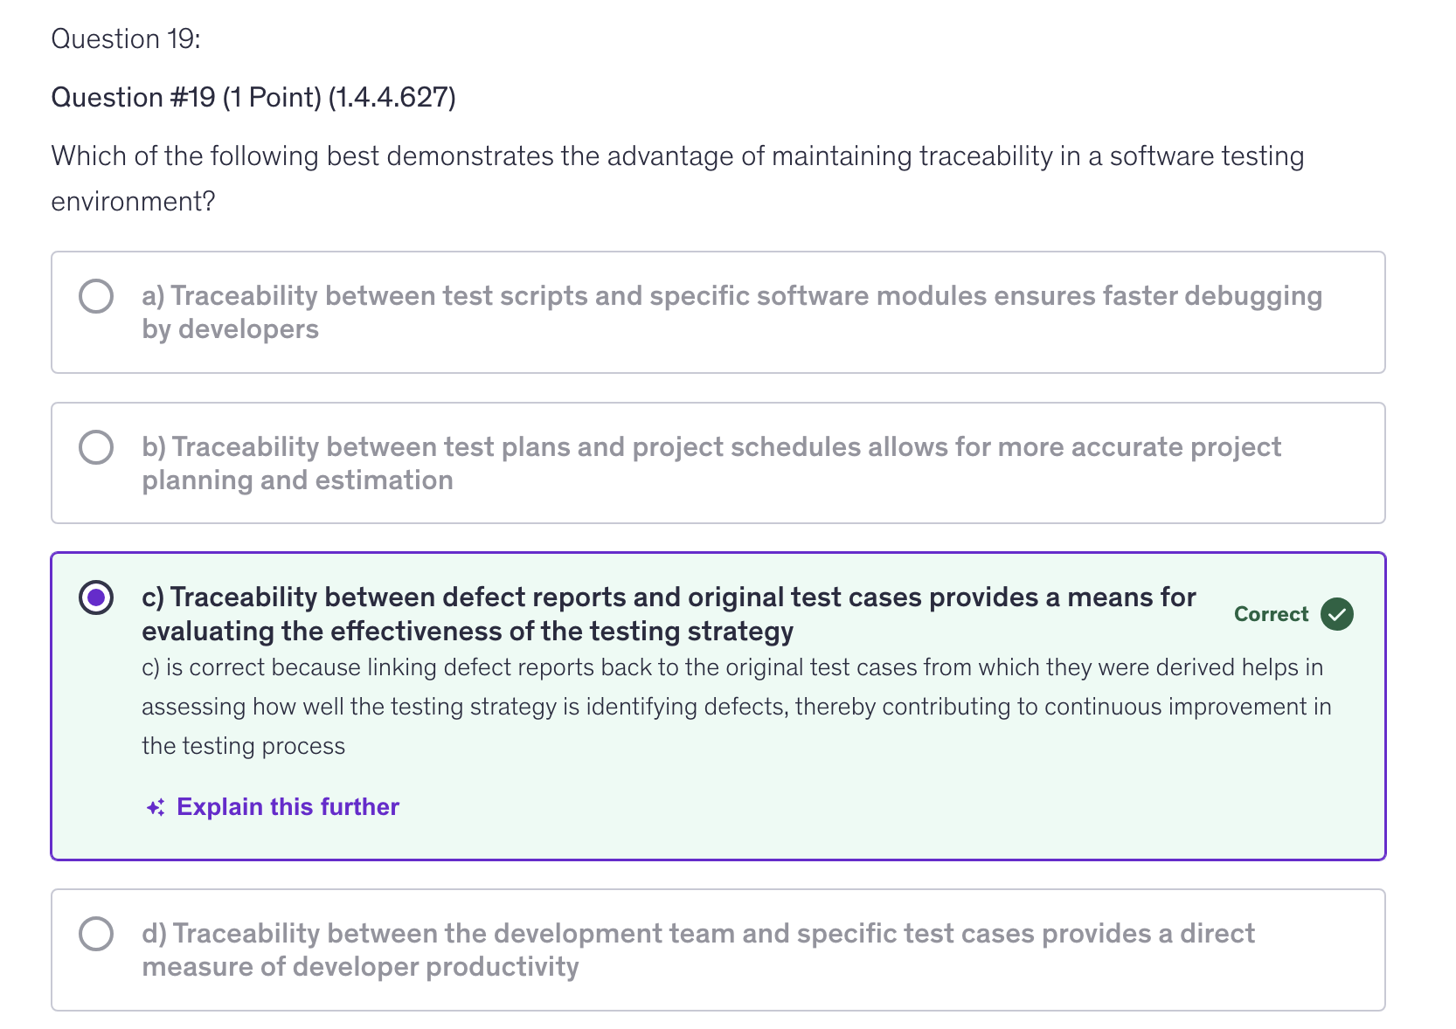Select the radio button for option d

click(x=96, y=934)
